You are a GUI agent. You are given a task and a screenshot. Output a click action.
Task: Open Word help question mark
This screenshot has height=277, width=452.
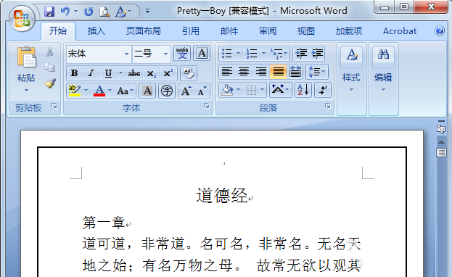tap(440, 30)
